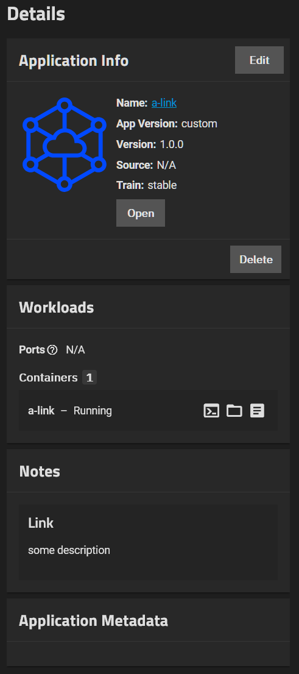
Task: Click the Workloads section header
Action: pyautogui.click(x=56, y=308)
